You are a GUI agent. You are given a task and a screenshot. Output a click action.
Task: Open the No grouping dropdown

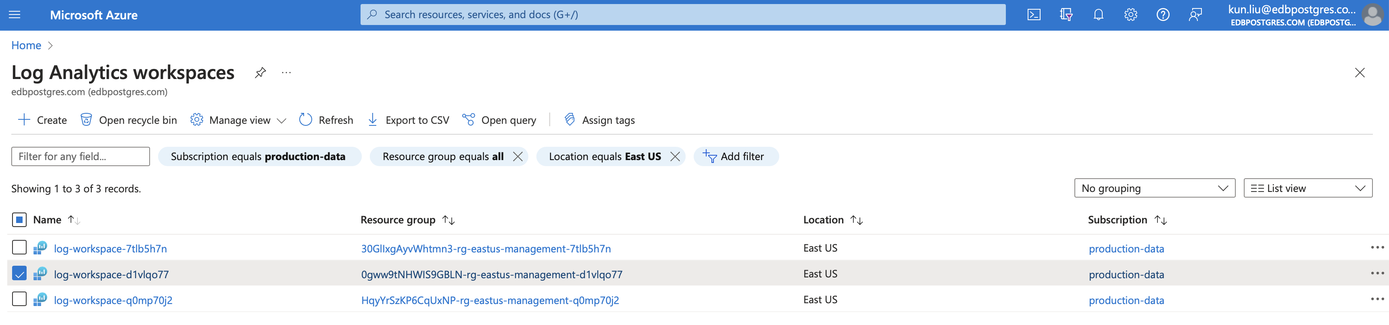[1154, 188]
